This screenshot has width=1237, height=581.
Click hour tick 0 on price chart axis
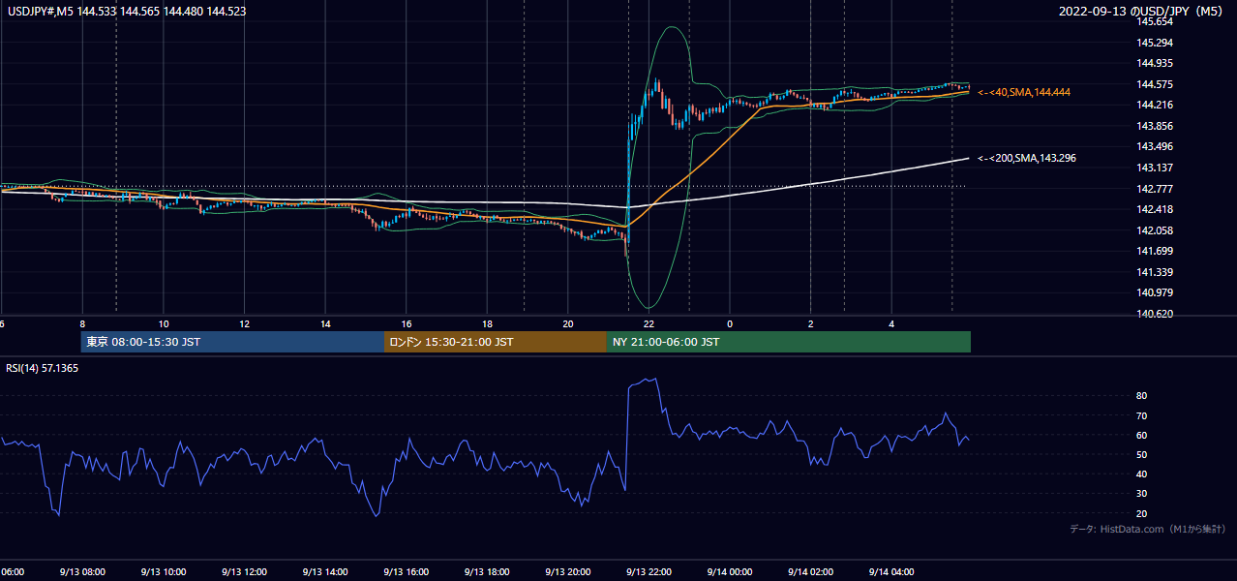click(x=730, y=323)
